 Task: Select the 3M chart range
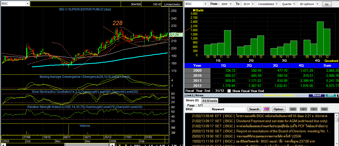click(x=174, y=145)
